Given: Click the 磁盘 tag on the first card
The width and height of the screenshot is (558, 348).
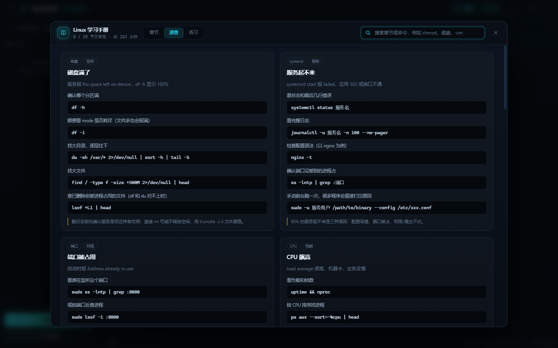Looking at the screenshot, I should [74, 61].
